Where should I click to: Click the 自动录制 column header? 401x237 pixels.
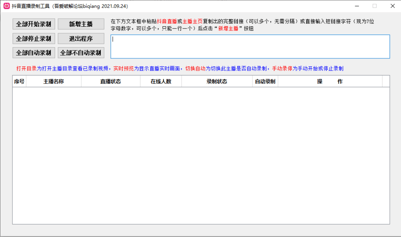[x=265, y=81]
